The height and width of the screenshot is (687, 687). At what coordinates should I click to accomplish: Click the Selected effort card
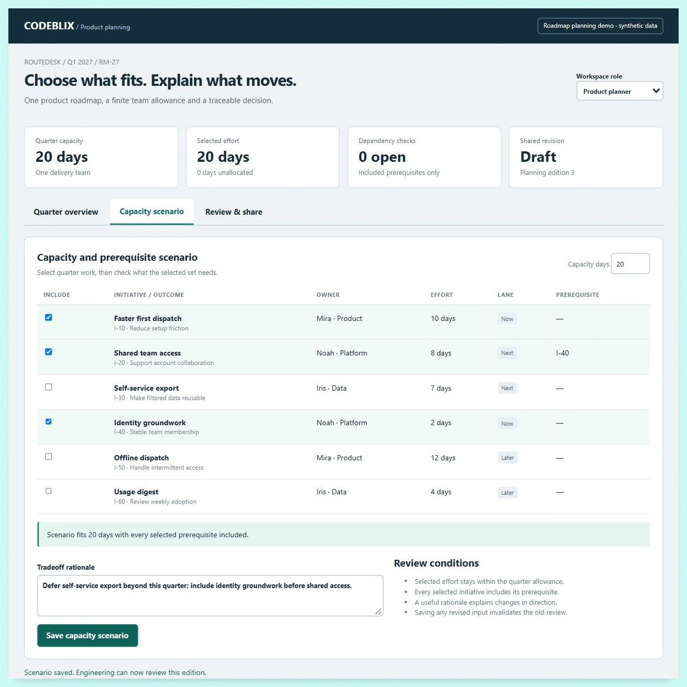coord(262,157)
